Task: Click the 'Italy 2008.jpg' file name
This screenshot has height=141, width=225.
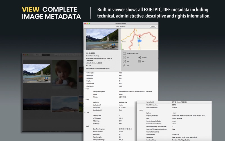Action: tap(121, 27)
